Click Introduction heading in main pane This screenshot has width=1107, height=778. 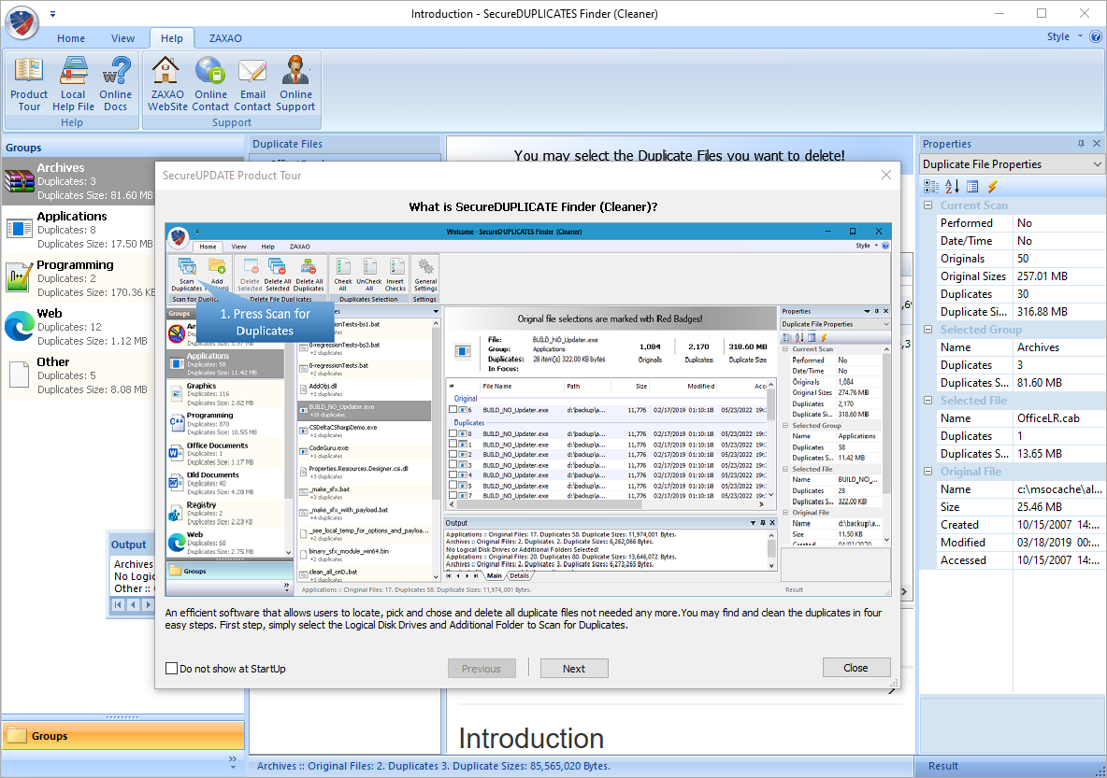click(531, 739)
